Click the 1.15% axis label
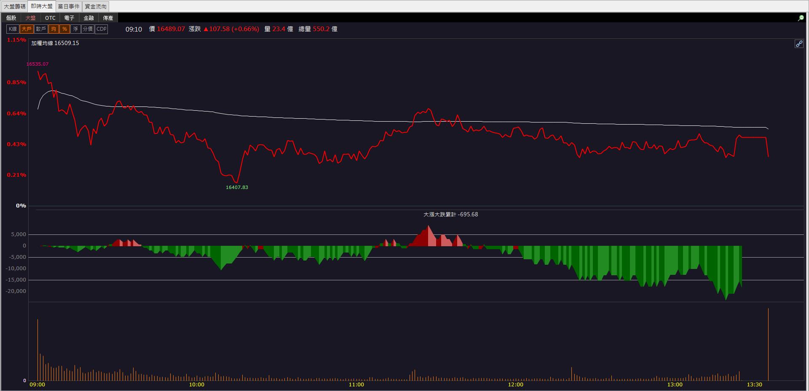Screen dimensions: 809x391 point(16,40)
